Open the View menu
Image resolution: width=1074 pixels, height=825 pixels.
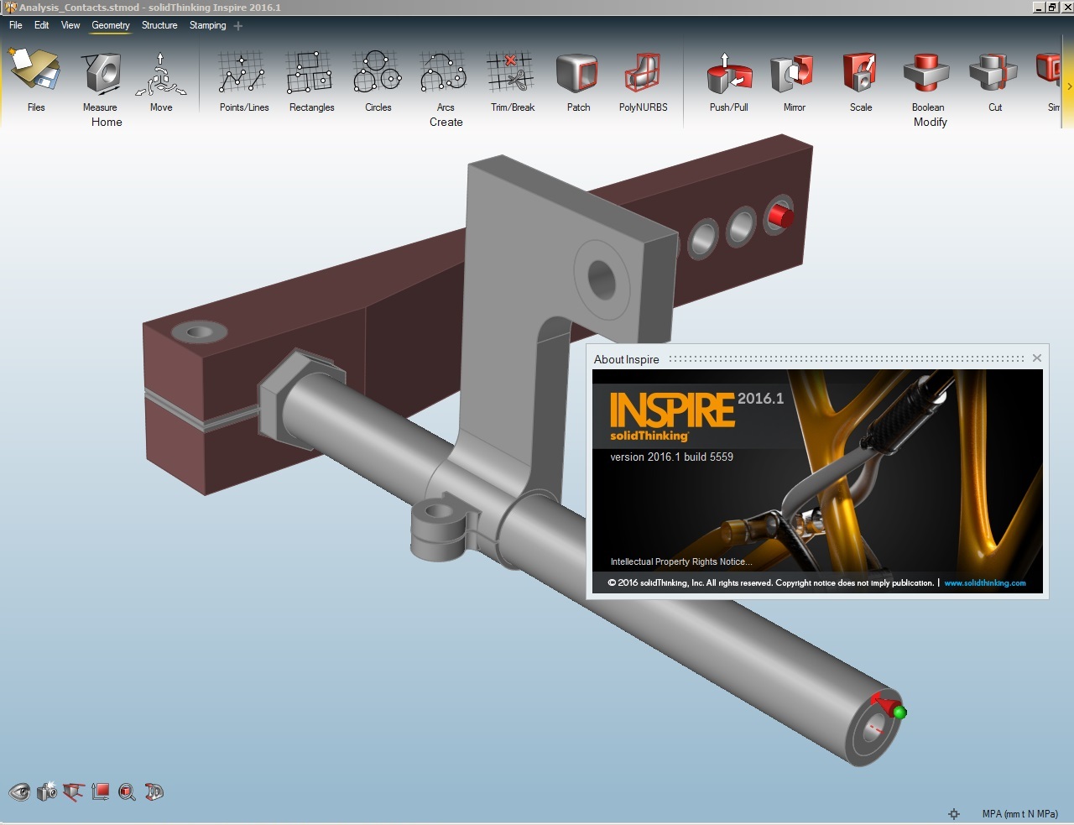[70, 25]
